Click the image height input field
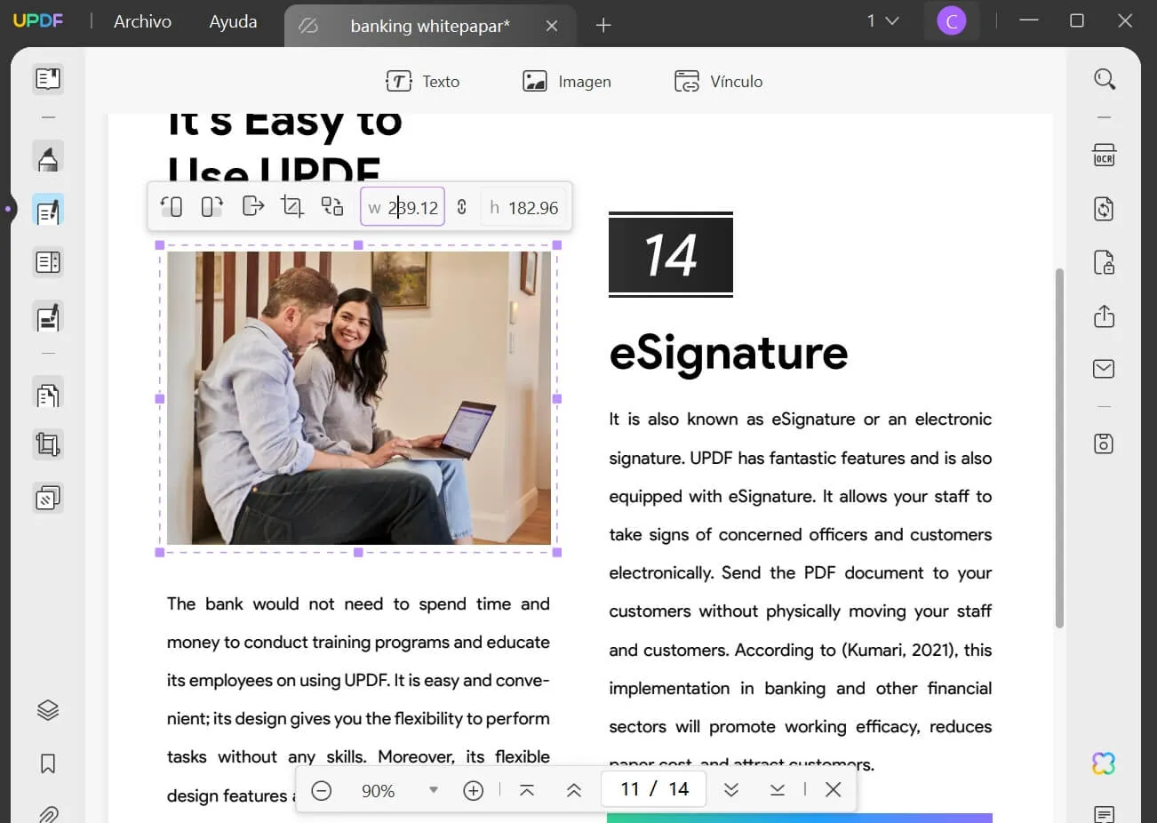This screenshot has height=823, width=1157. click(x=523, y=207)
